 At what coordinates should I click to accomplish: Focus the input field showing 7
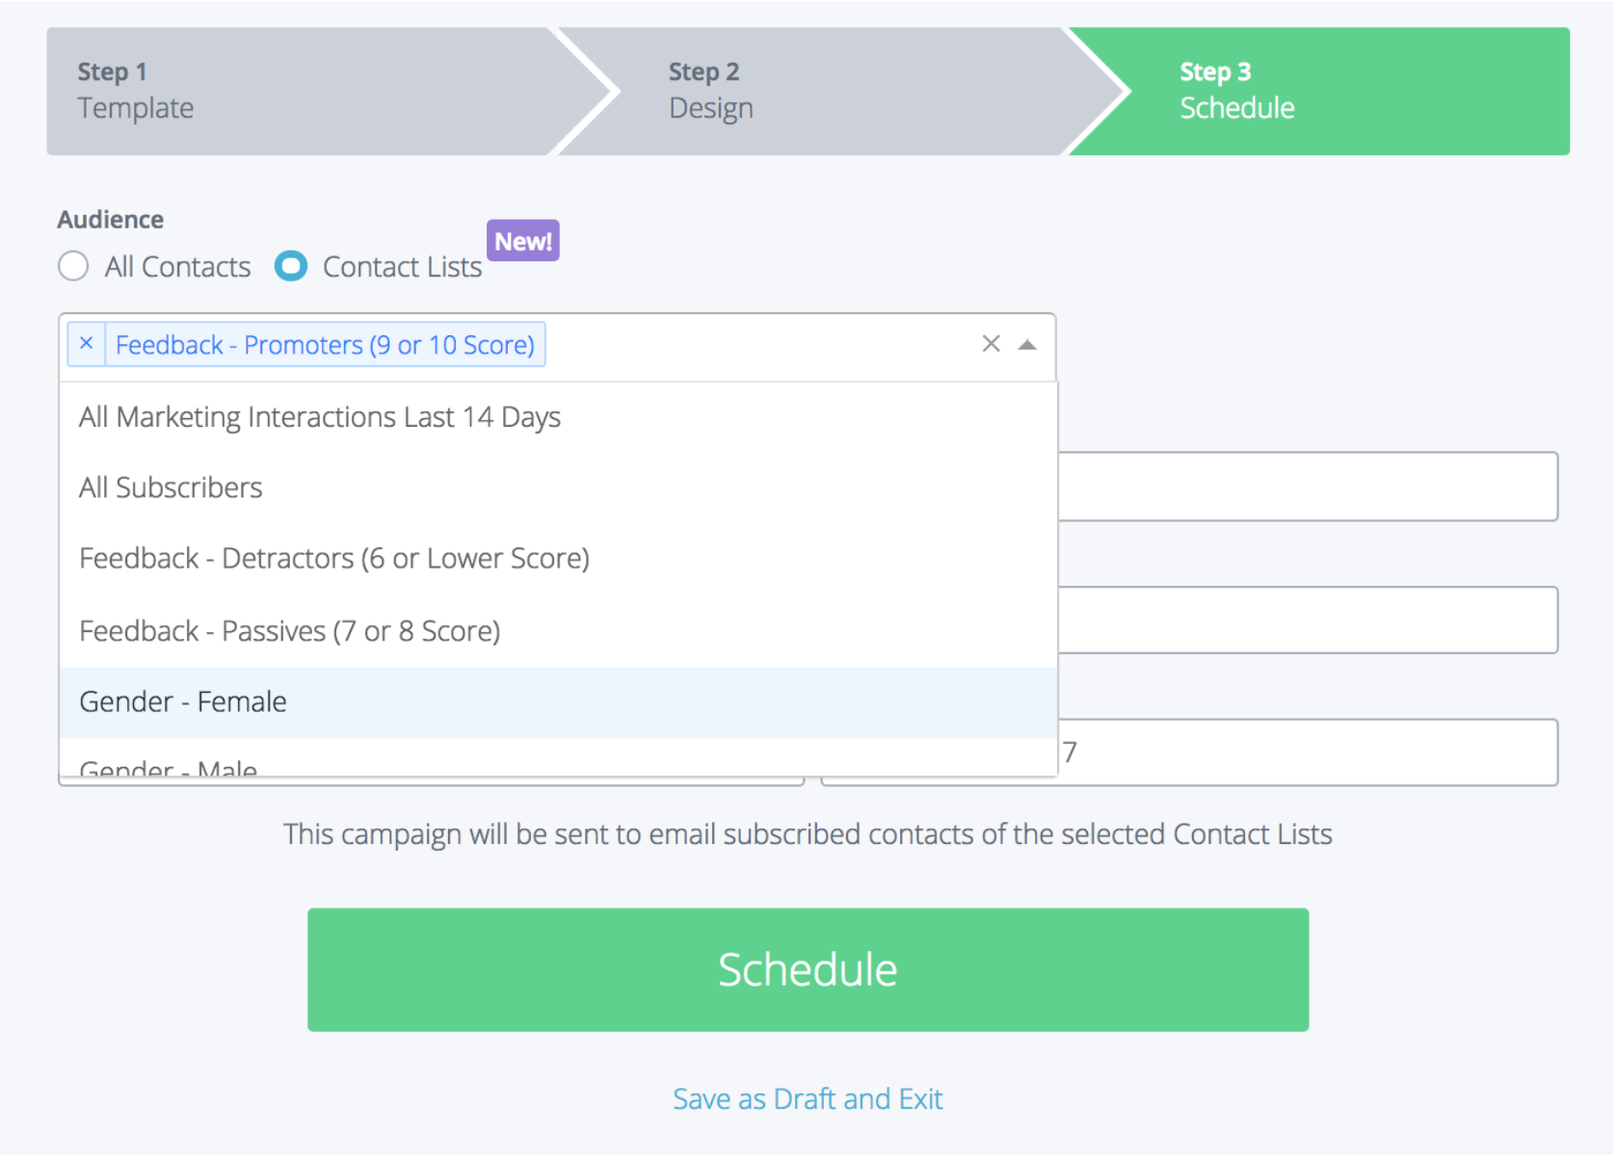1311,752
